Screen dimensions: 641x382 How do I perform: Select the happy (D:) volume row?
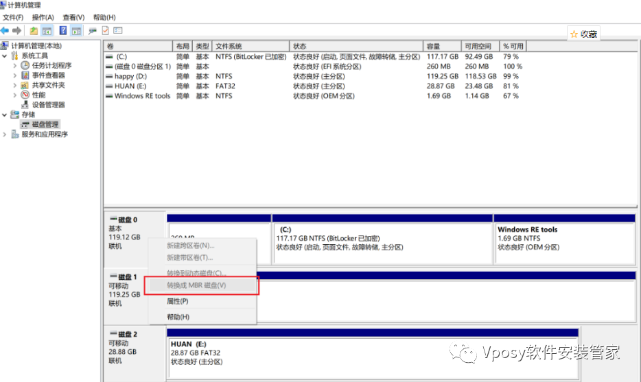130,76
